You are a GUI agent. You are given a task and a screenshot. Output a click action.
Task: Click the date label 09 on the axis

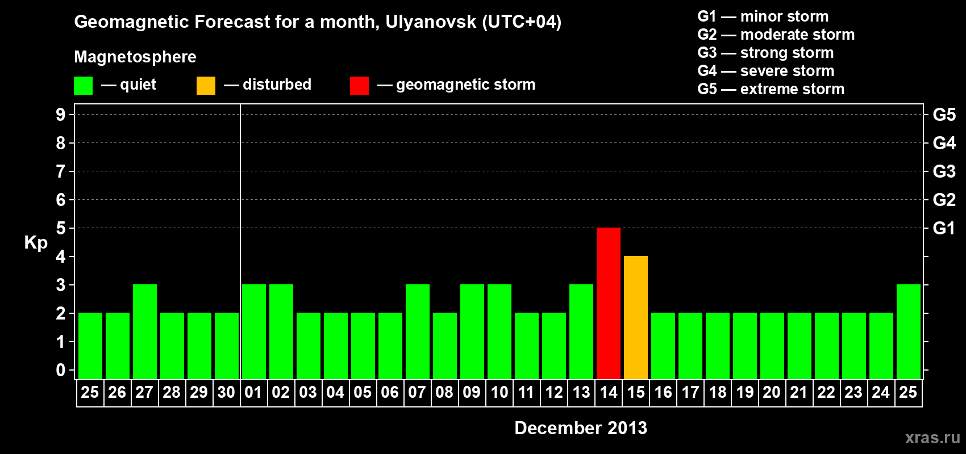[x=472, y=393]
